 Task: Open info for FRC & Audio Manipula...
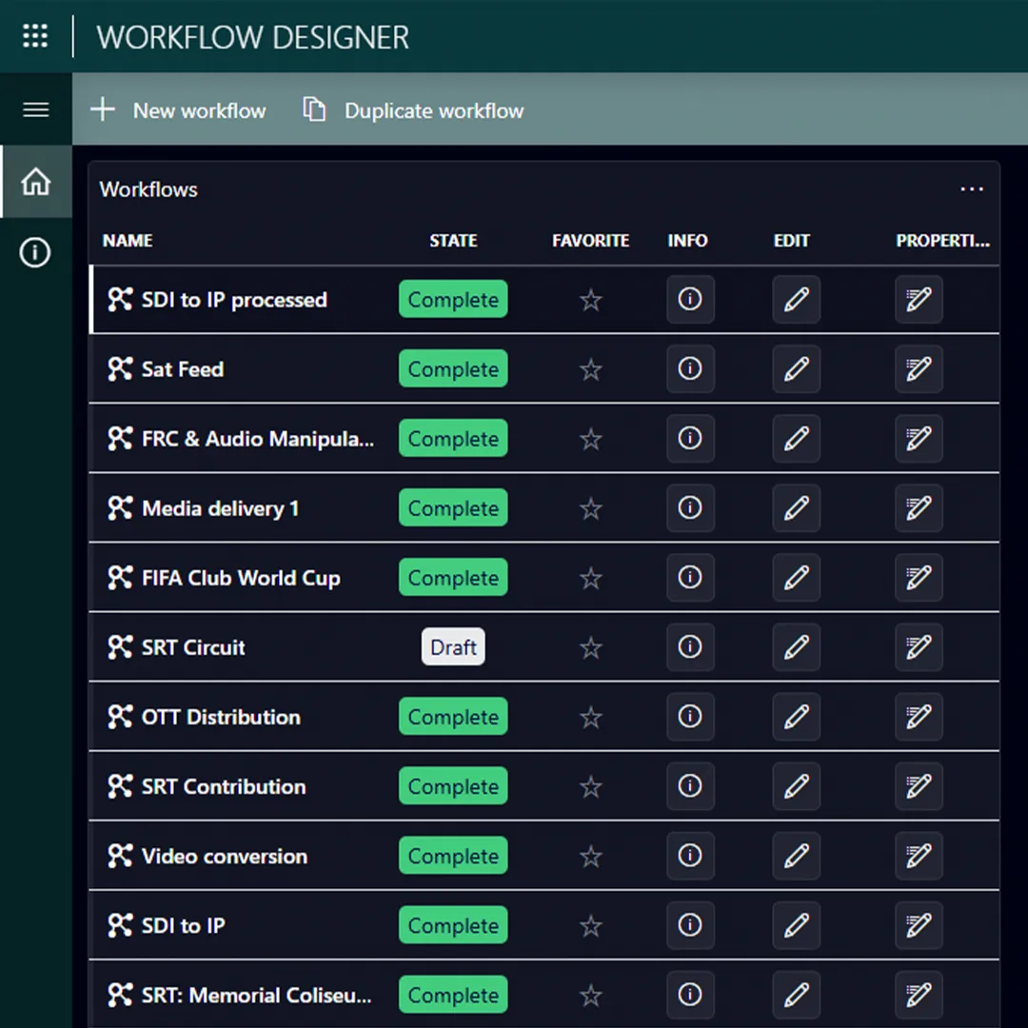pyautogui.click(x=690, y=438)
